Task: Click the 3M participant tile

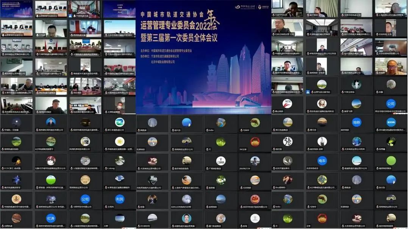Action: [x=254, y=143]
